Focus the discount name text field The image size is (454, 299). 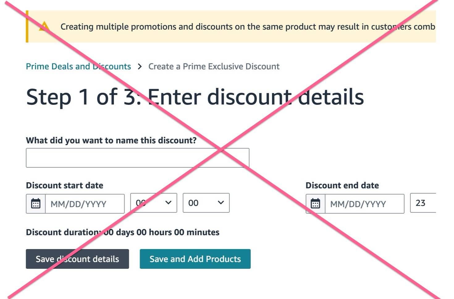tap(137, 158)
